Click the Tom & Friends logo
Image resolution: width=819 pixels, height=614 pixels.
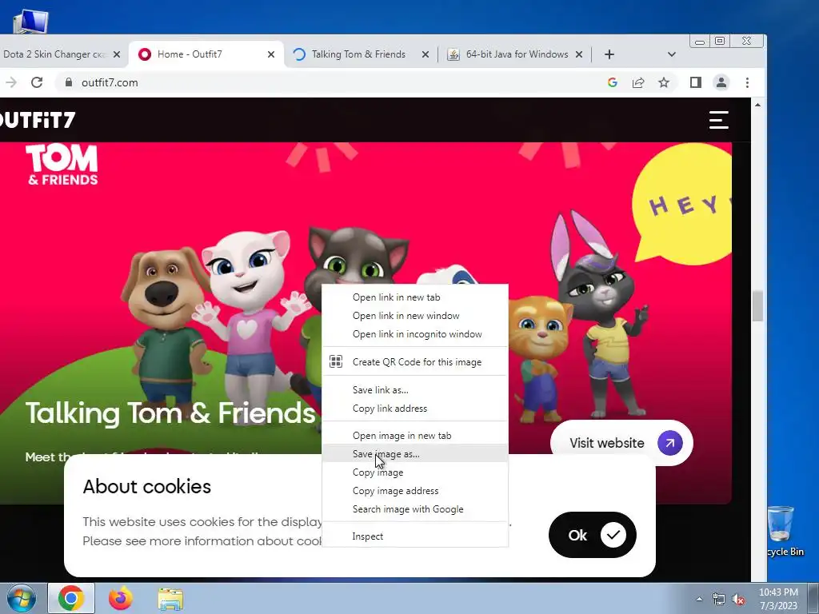click(x=62, y=165)
